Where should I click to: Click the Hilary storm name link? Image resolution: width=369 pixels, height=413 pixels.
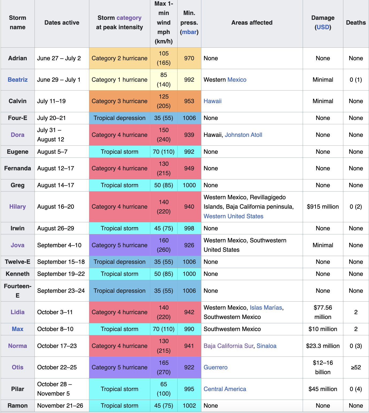pyautogui.click(x=18, y=206)
